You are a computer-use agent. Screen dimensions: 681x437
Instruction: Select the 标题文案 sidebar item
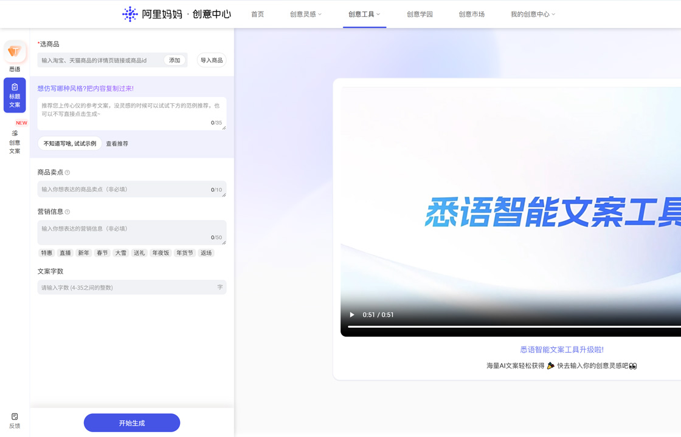coord(15,95)
